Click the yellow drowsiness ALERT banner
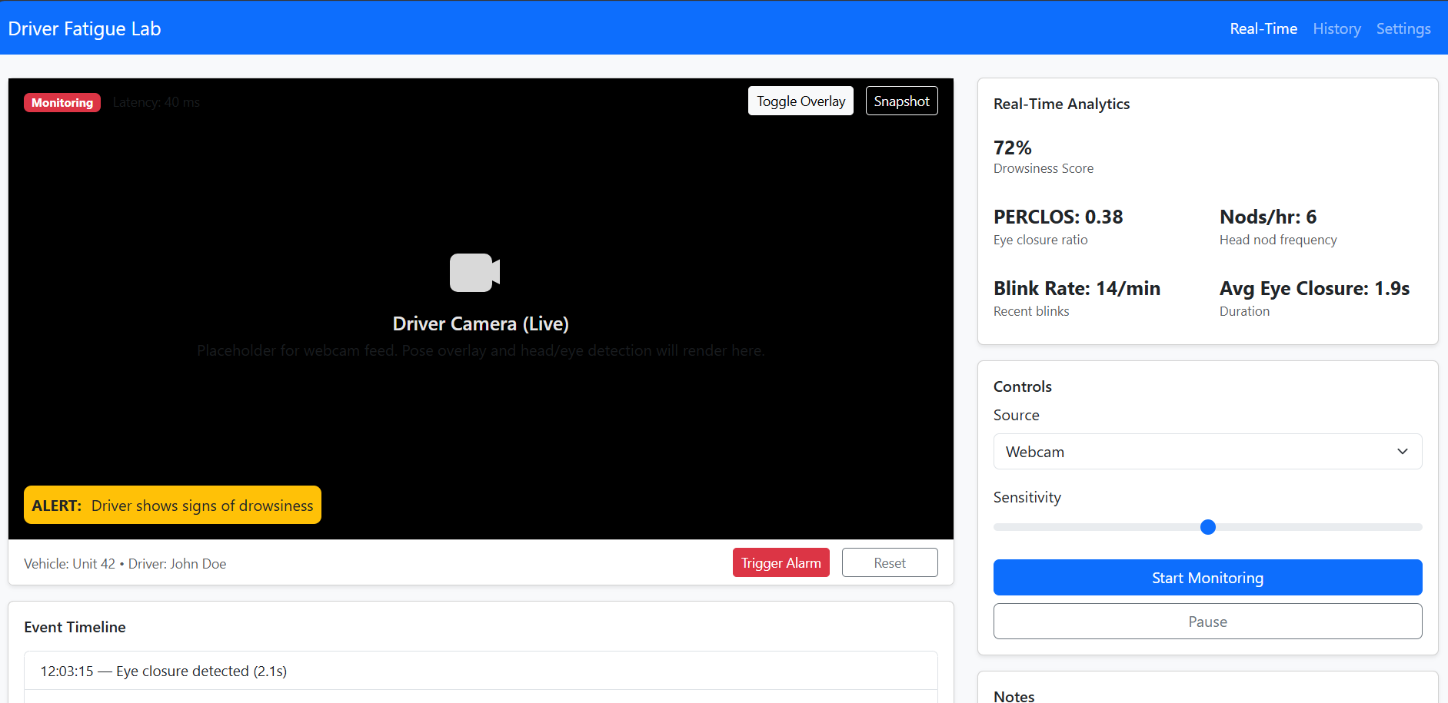Image resolution: width=1448 pixels, height=703 pixels. pos(172,506)
